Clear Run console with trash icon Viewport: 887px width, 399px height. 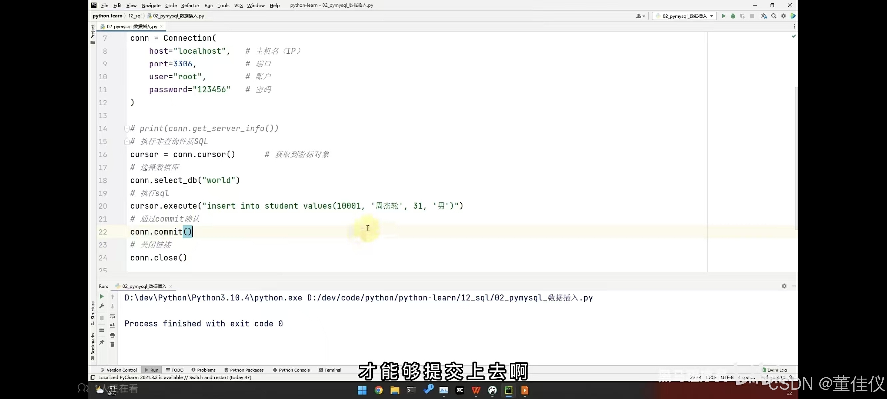112,344
